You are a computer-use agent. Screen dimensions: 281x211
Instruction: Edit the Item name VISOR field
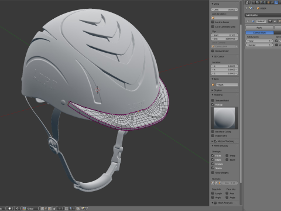pyautogui.click(x=227, y=85)
